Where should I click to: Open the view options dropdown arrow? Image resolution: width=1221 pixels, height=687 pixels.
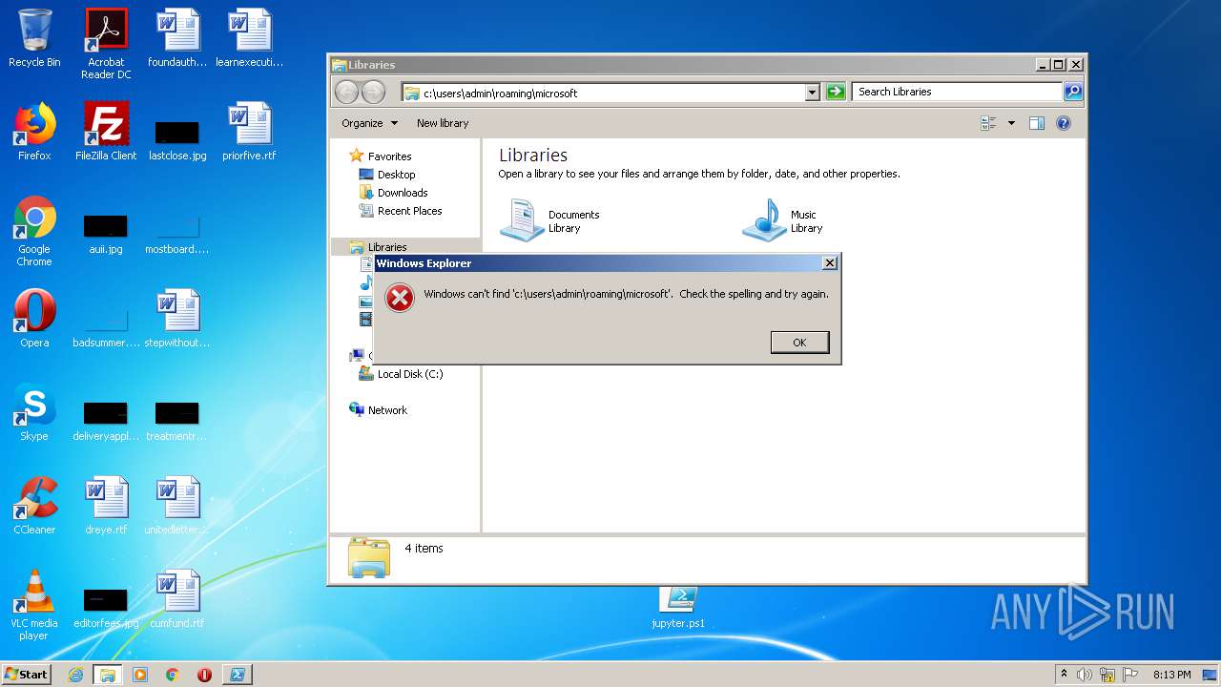point(1011,123)
